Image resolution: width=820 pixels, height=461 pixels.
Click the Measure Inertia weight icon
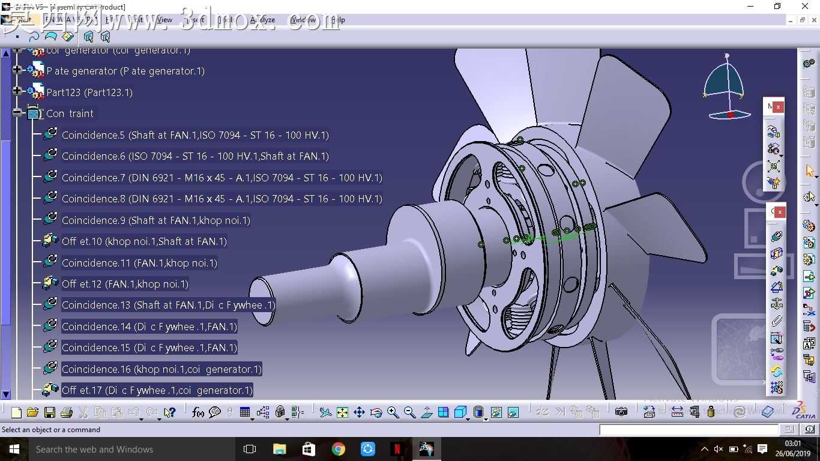[711, 412]
